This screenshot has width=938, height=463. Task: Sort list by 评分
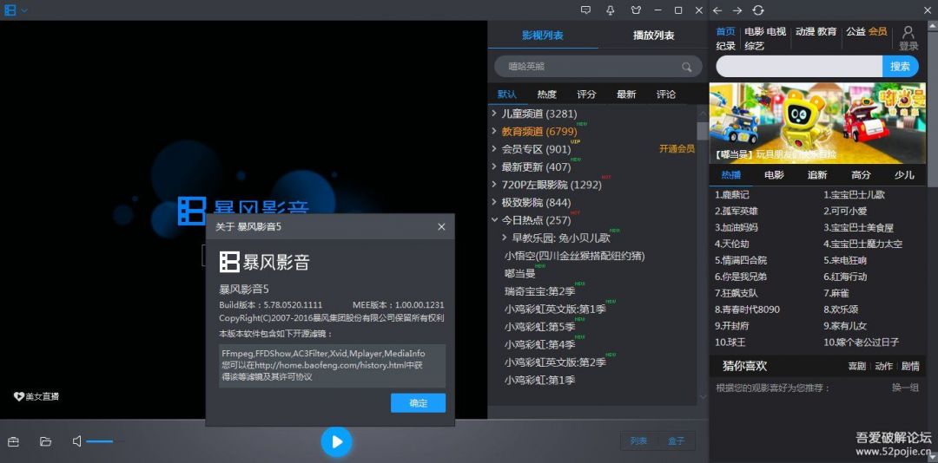click(586, 95)
